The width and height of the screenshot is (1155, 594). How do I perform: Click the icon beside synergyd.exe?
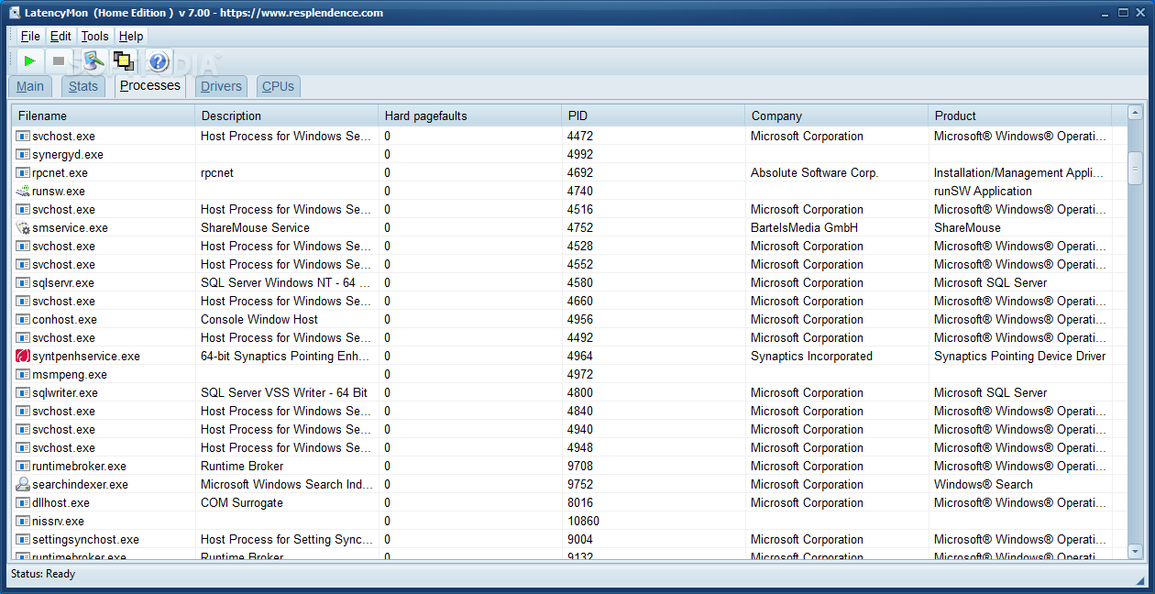coord(23,154)
